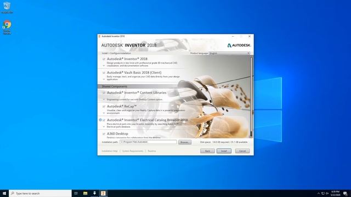Toggle the A360 Desktop checkbox
Image resolution: width=351 pixels, height=197 pixels.
pyautogui.click(x=104, y=134)
